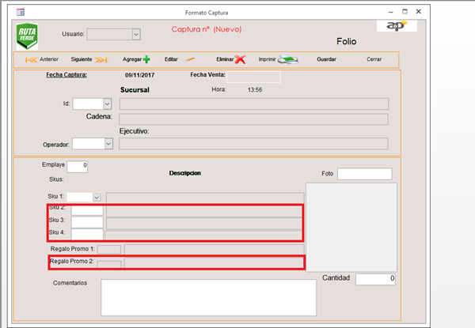Open the Operador dropdown list
The image size is (475, 328).
[108, 144]
